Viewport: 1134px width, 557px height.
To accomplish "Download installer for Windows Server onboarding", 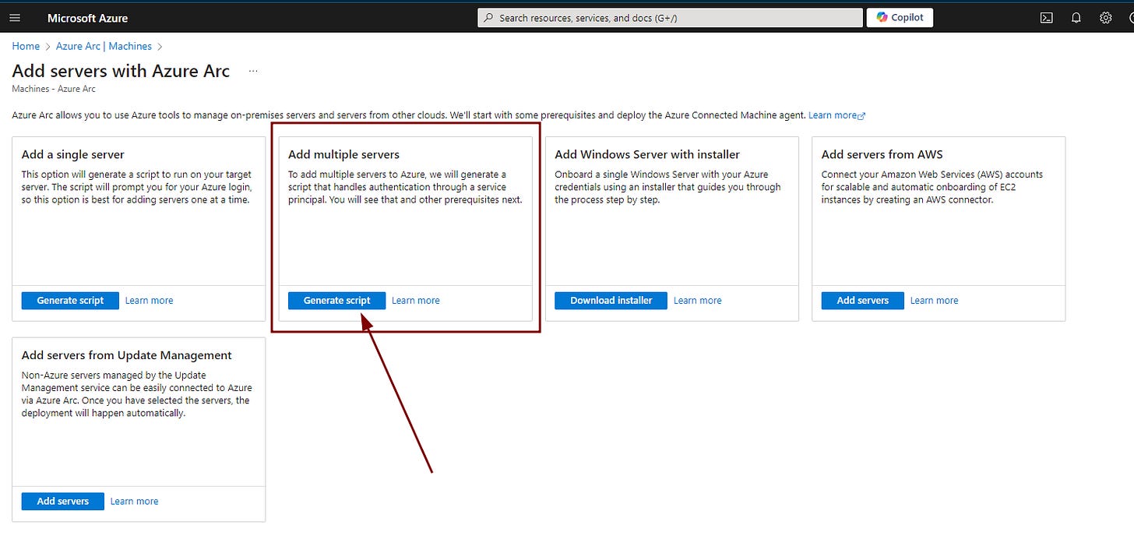I will click(610, 300).
